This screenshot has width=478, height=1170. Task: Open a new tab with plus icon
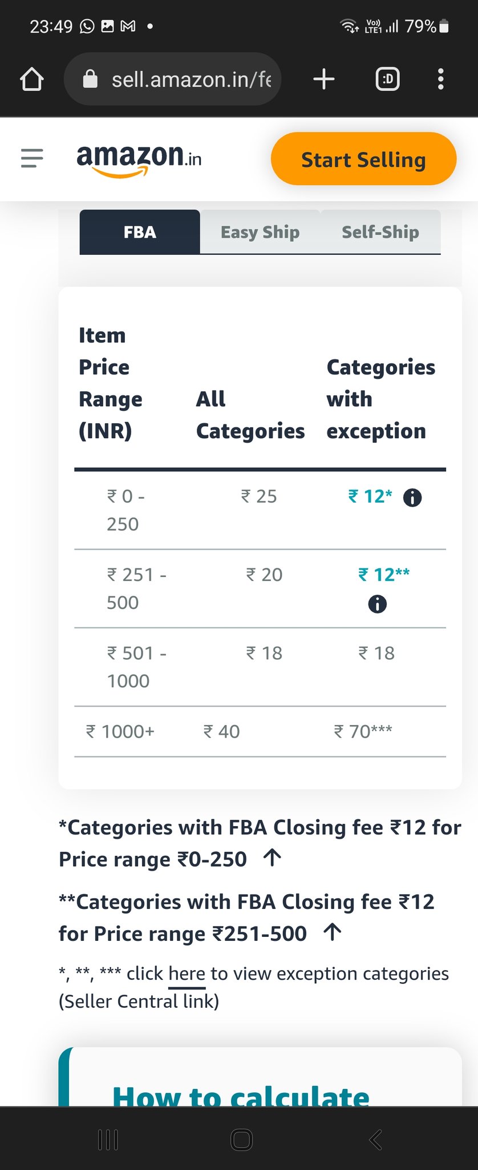tap(324, 79)
